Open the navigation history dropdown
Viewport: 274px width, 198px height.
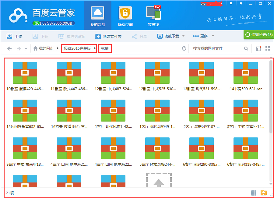[x=26, y=49]
